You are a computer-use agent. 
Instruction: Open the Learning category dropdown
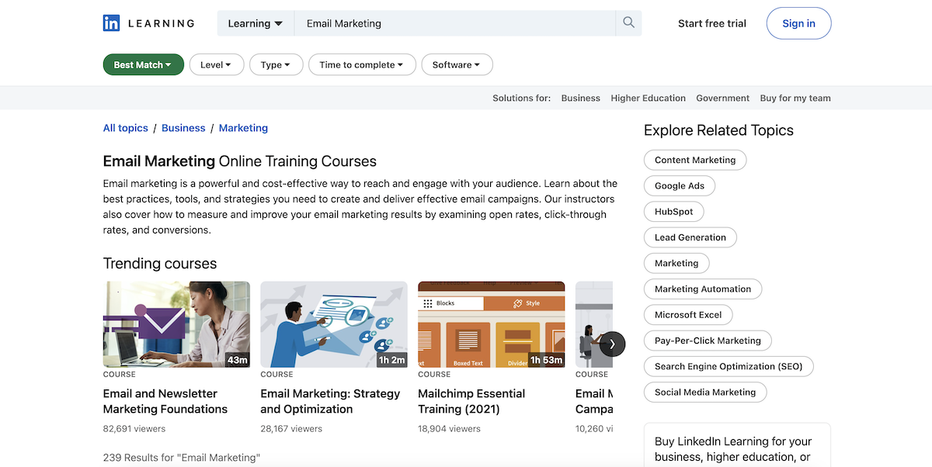coord(255,22)
